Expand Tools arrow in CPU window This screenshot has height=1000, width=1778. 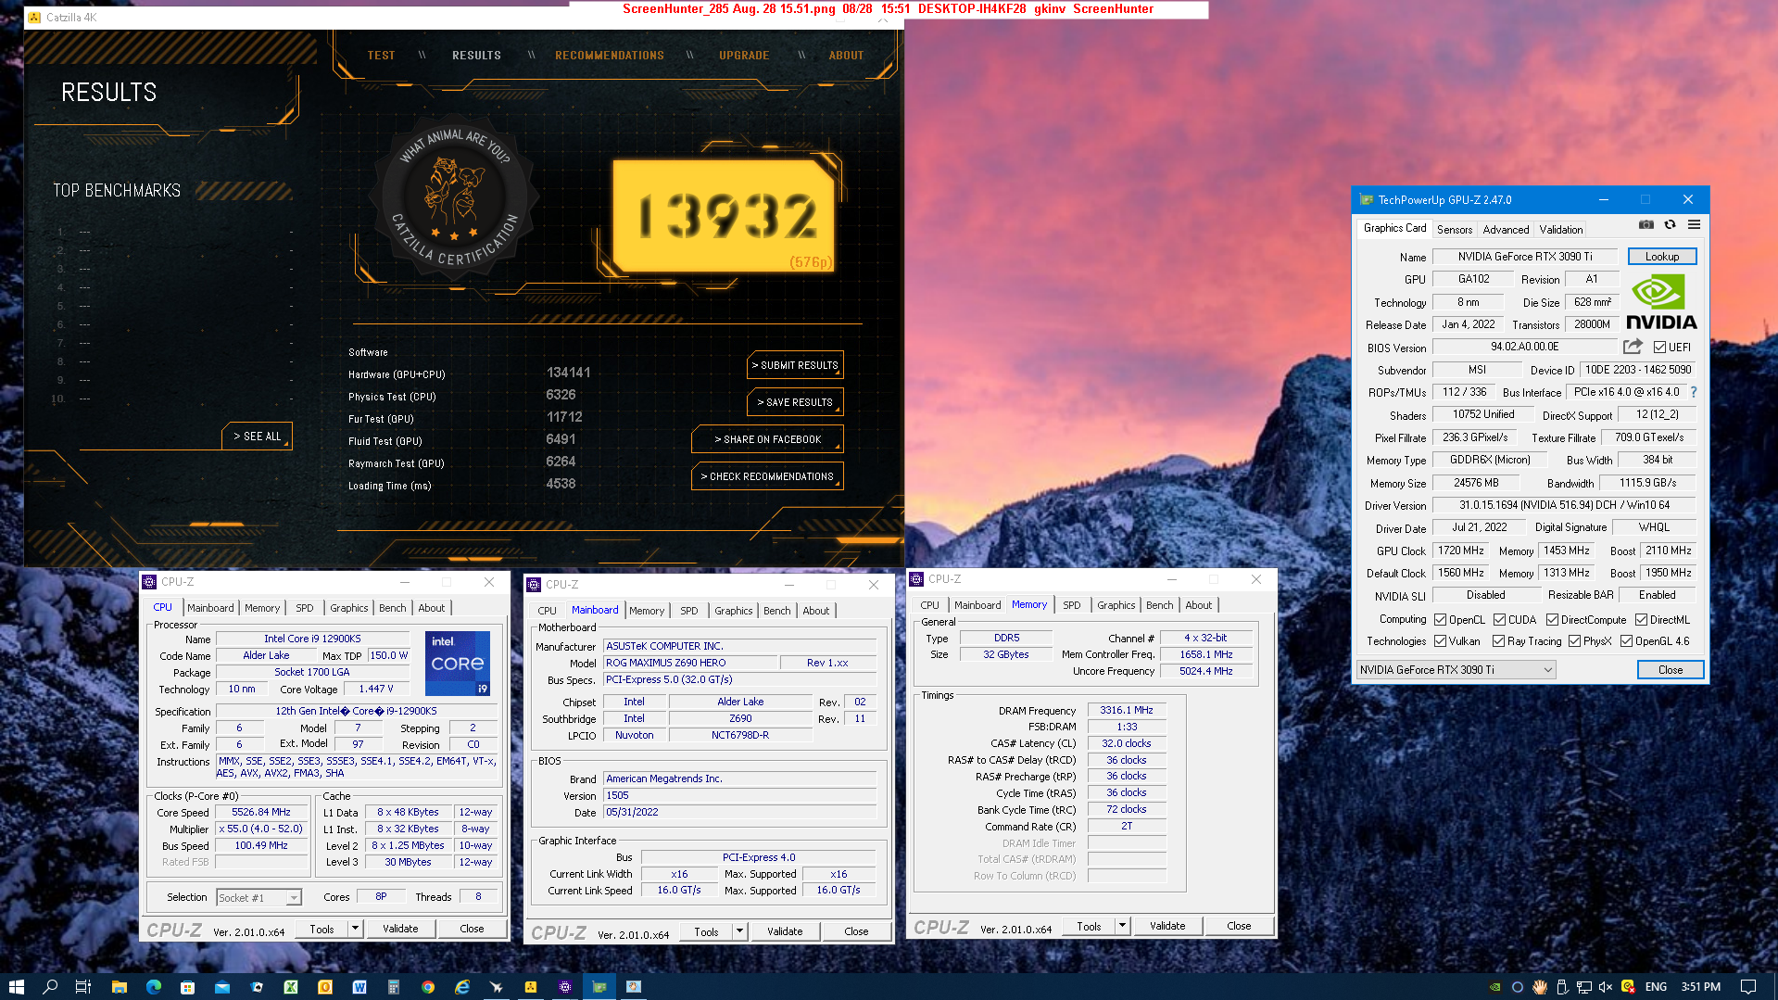click(x=355, y=929)
